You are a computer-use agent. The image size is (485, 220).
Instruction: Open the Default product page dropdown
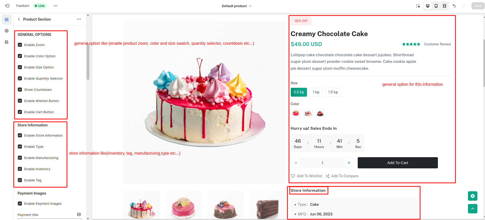[237, 6]
